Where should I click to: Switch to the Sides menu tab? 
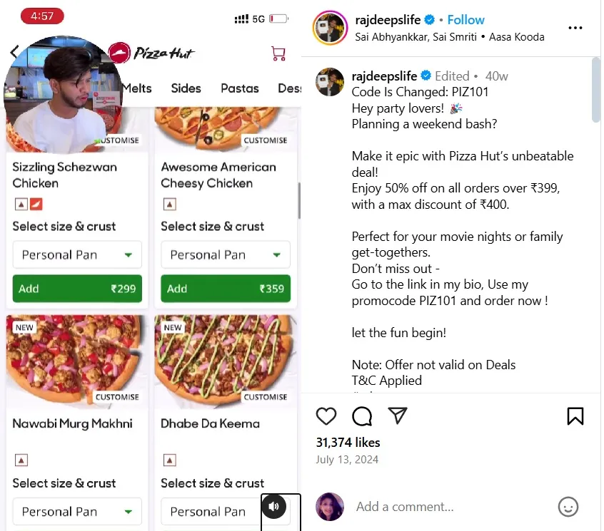coord(186,88)
